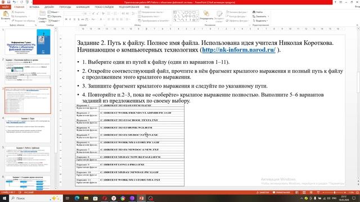Open the Файл (File) tab
360x202 pixels.
(x=6, y=7)
